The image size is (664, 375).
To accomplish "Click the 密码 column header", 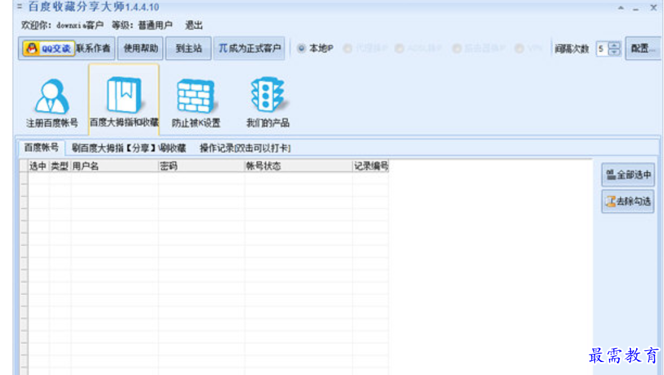I will (x=201, y=166).
